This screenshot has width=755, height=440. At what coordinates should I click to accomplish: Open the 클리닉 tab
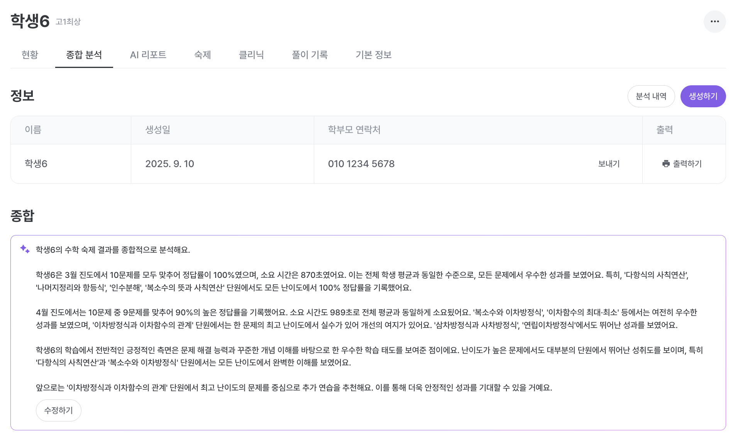coord(251,55)
